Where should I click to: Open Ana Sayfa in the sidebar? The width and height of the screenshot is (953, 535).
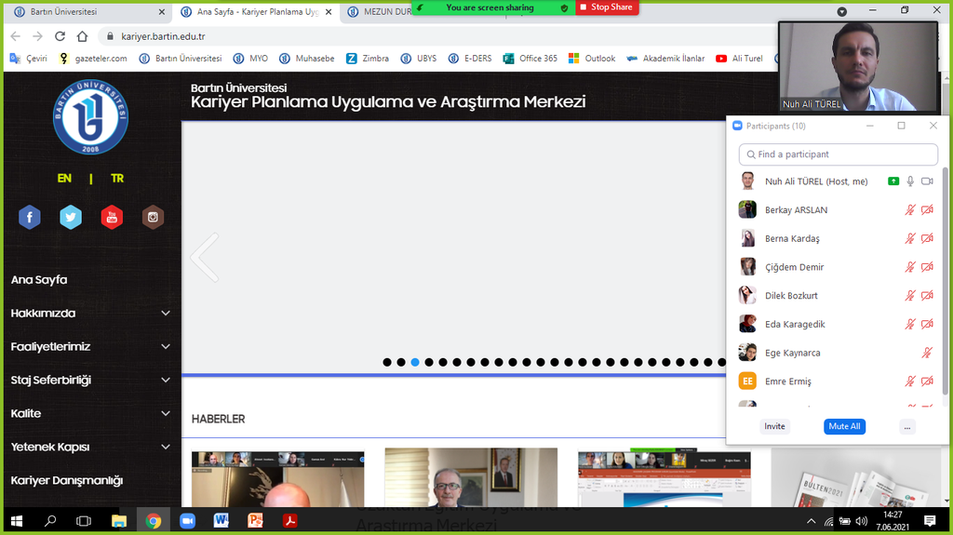point(39,280)
